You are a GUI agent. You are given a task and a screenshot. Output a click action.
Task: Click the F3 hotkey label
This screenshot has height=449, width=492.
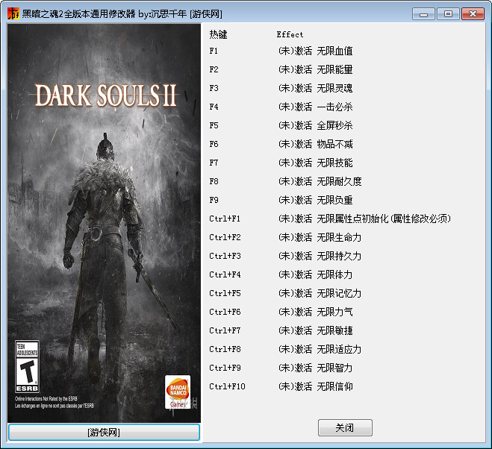click(214, 88)
